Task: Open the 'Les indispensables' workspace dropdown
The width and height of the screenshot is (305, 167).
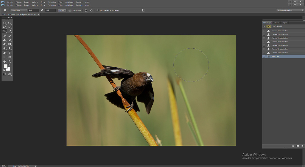Action: [290, 10]
